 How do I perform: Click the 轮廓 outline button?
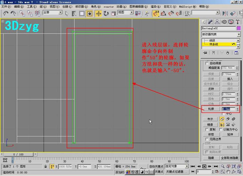[211, 109]
